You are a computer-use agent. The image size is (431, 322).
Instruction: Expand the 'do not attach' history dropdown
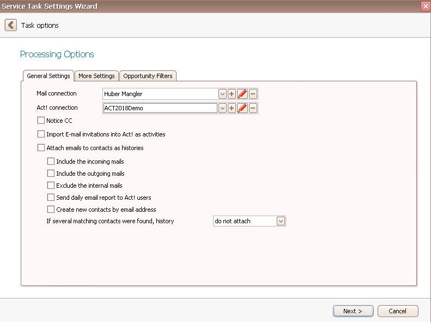click(281, 221)
